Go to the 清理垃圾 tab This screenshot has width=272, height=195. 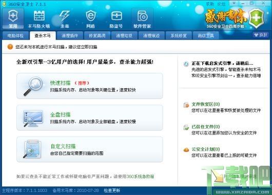click(124, 36)
